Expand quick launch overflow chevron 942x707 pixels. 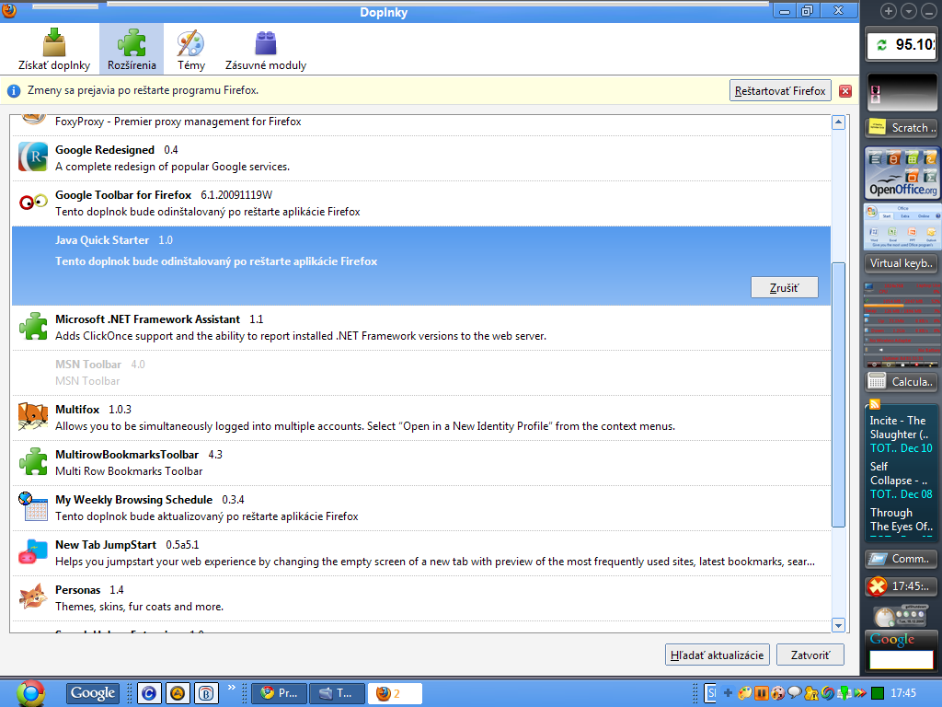(231, 688)
